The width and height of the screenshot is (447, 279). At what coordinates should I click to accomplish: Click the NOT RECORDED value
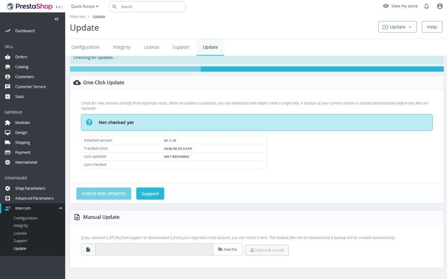coord(177,157)
